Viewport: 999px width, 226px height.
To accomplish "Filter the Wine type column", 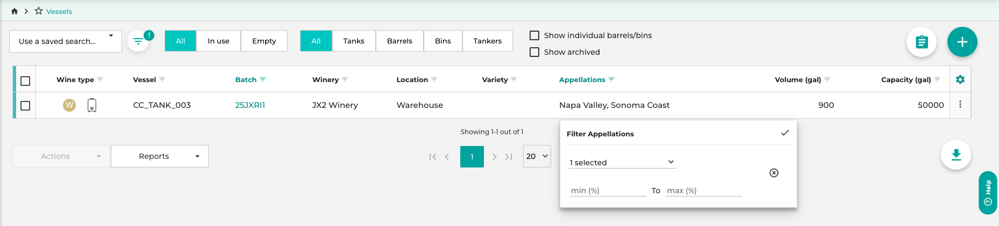I will [100, 79].
